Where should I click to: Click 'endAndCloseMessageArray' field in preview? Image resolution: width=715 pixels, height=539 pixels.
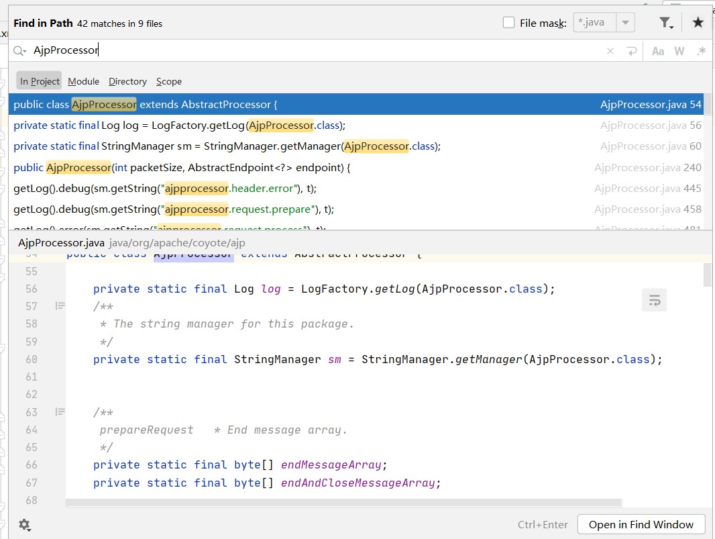(x=358, y=483)
